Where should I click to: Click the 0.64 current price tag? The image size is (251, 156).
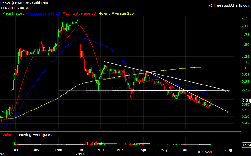point(246,100)
